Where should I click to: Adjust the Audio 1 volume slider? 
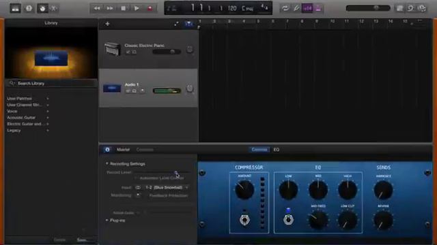[167, 91]
